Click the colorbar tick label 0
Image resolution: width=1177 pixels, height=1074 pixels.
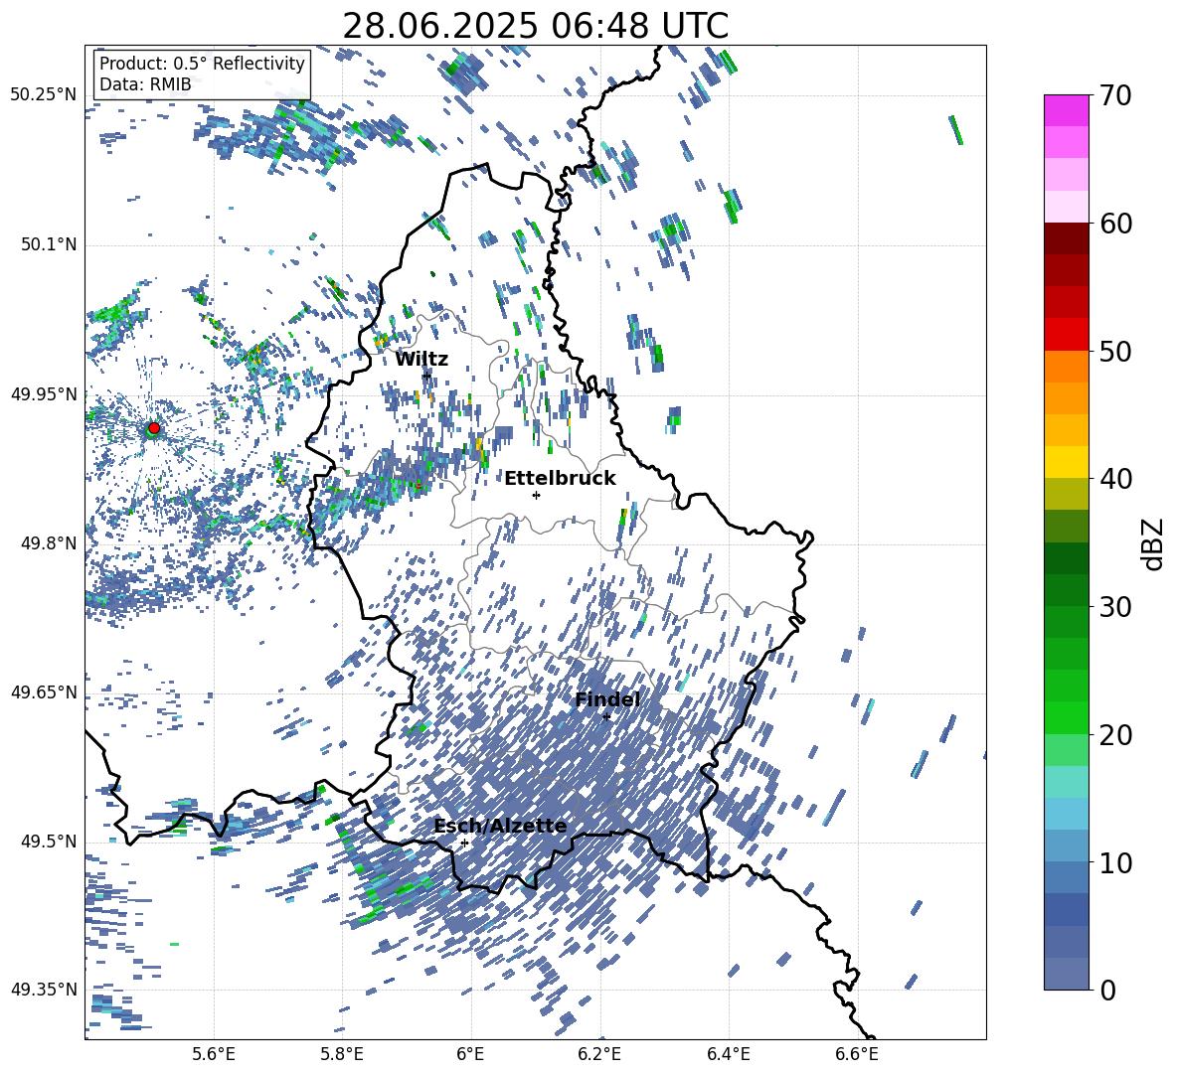(x=1107, y=991)
